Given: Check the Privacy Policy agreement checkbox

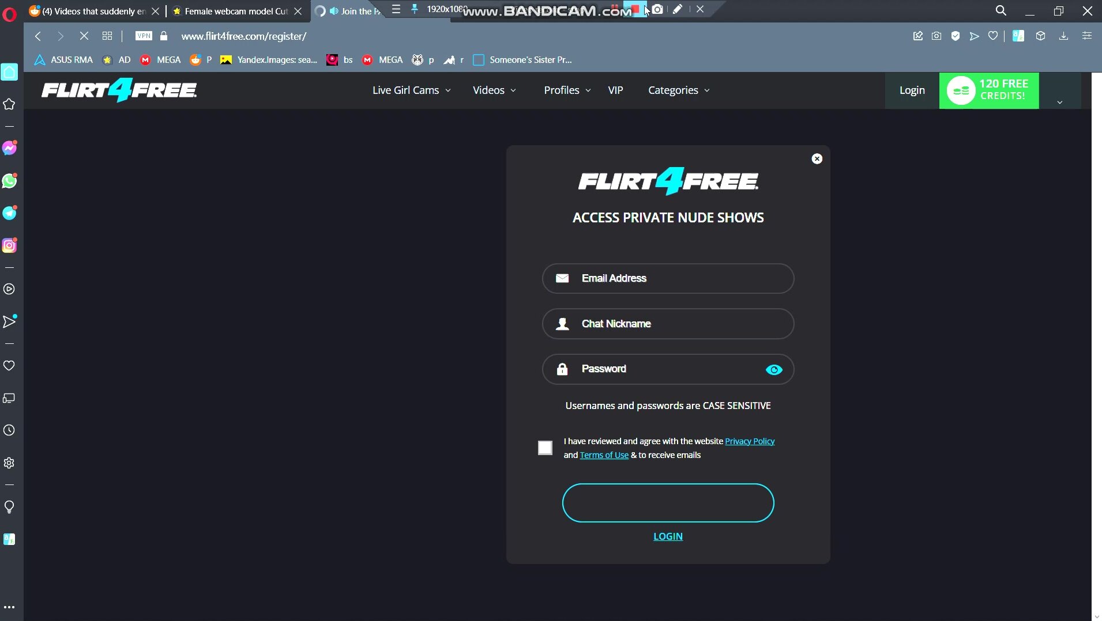Looking at the screenshot, I should 545,448.
